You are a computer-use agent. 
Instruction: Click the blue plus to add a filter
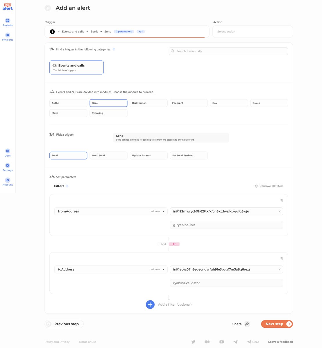[x=150, y=304]
